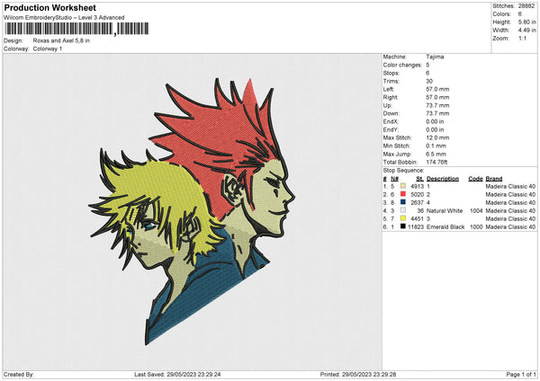This screenshot has width=540, height=381.
Task: Click the Description column header
Action: (443, 179)
